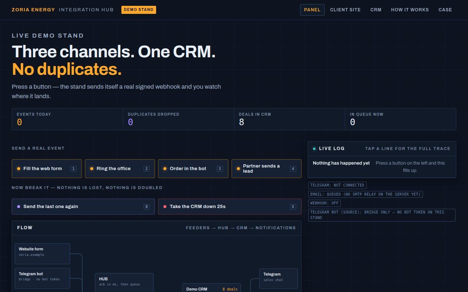Image resolution: width=468 pixels, height=292 pixels.
Task: Open the Case page
Action: click(x=445, y=10)
